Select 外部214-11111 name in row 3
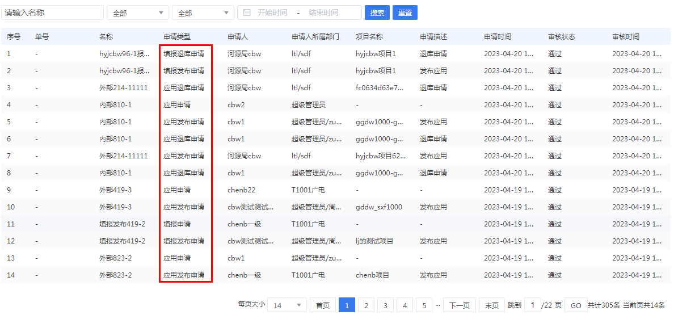 point(123,87)
